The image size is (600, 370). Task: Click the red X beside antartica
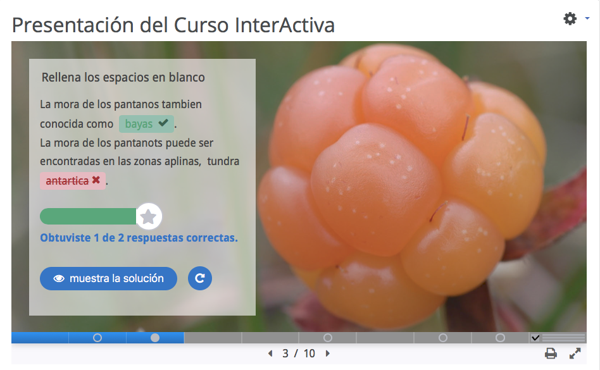(96, 180)
